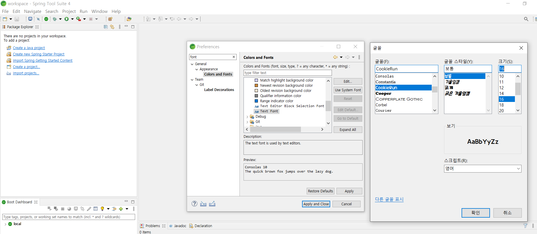Screen dimensions: 537x234
Task: Open Package Explorer view menu dots
Action: tap(120, 27)
